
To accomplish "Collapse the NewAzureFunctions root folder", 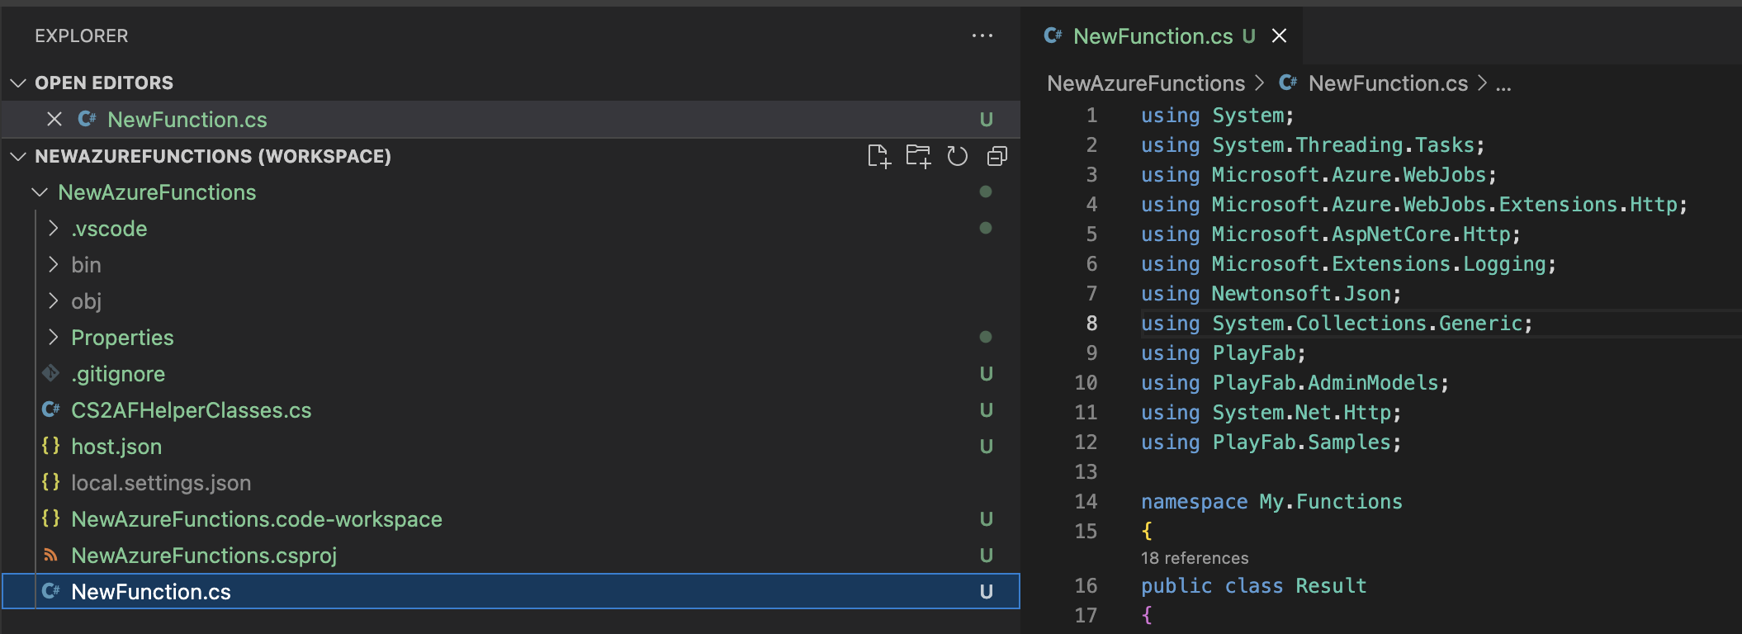I will [x=39, y=192].
